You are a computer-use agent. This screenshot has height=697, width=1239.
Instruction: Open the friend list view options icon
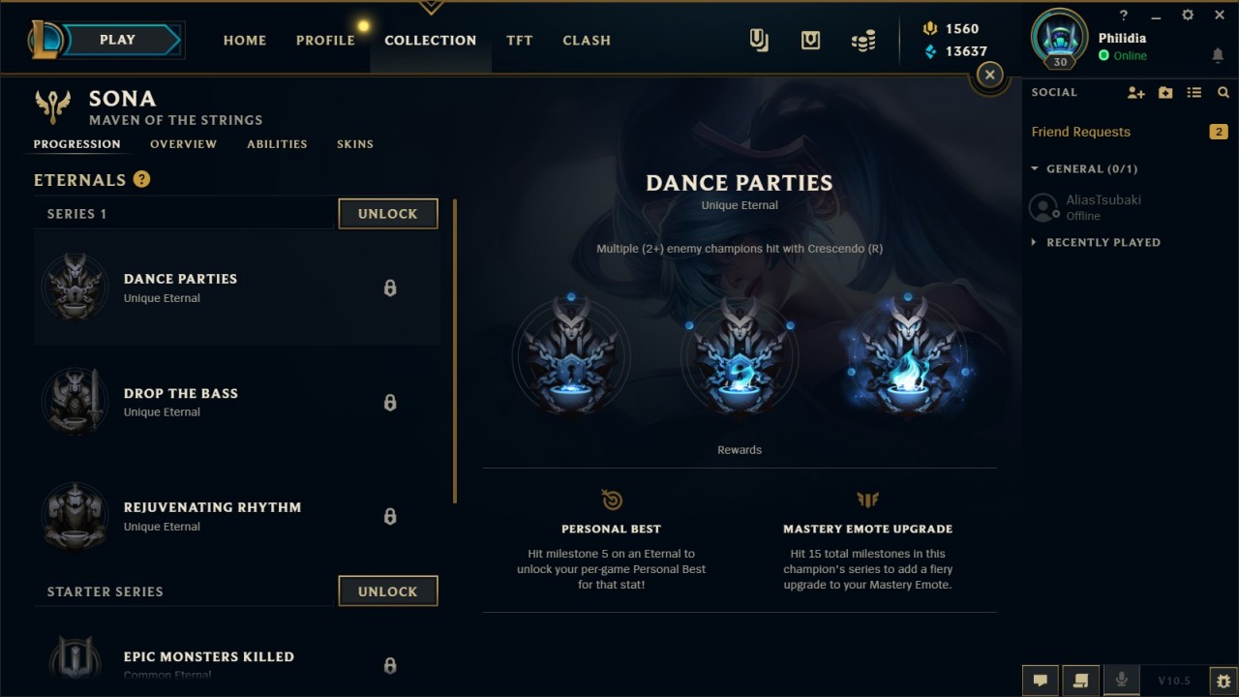tap(1194, 93)
